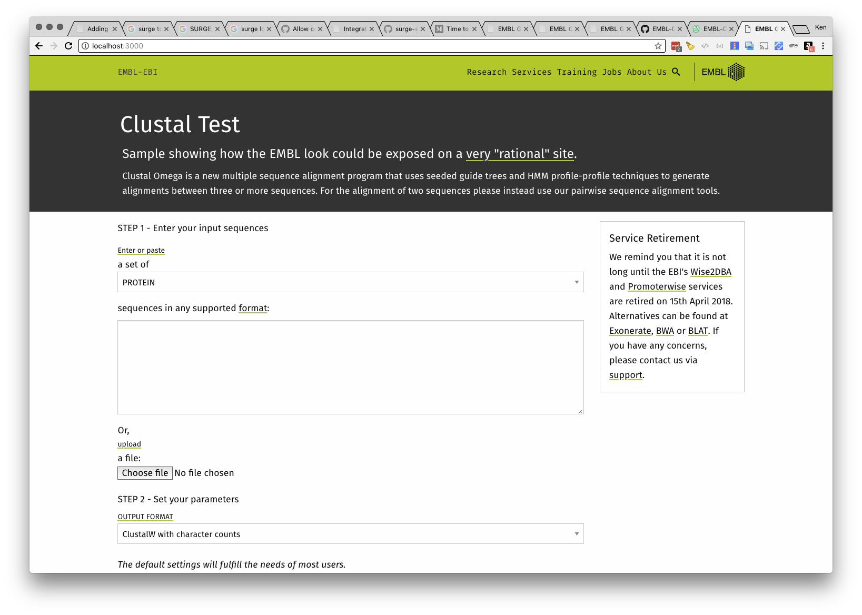
Task: Click the 'format' link
Action: coord(253,308)
